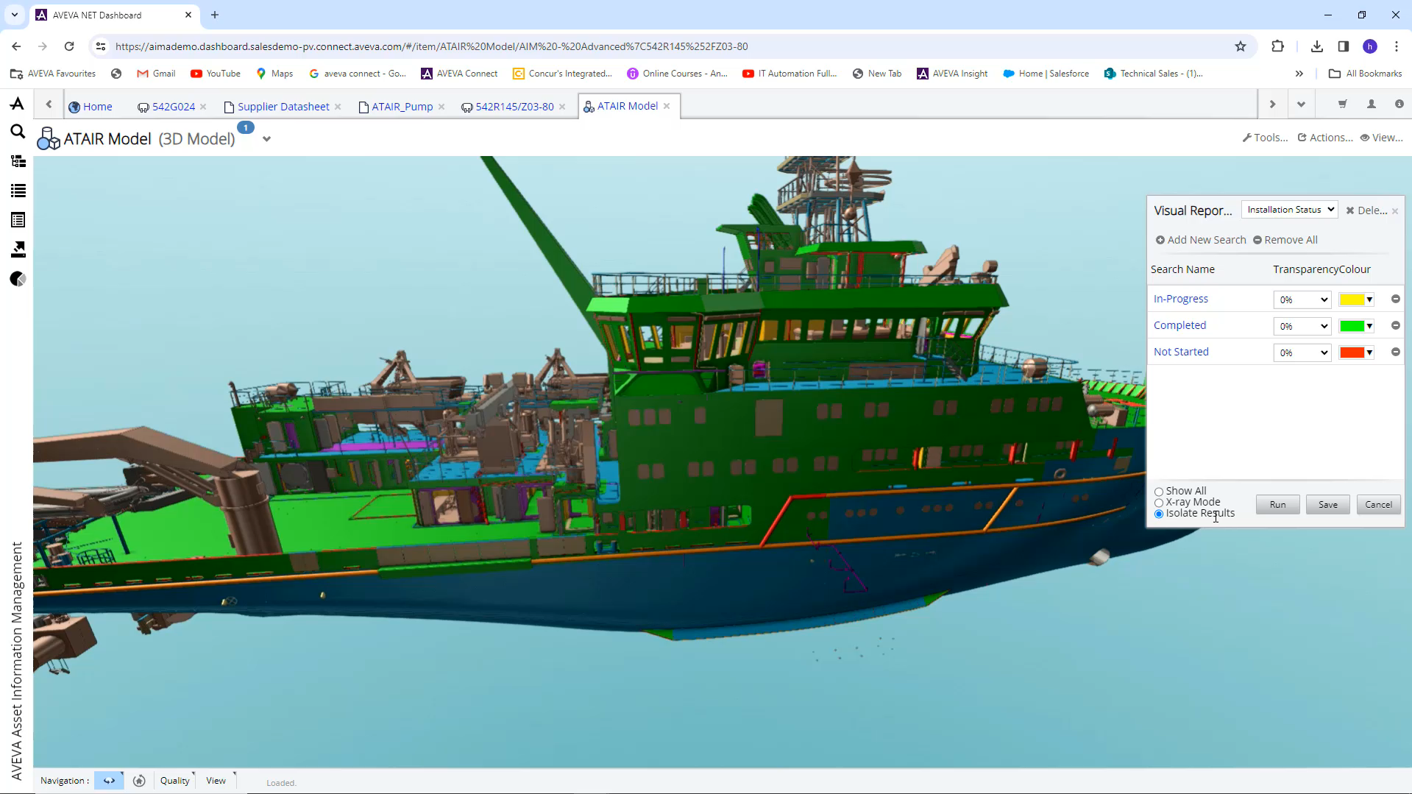1412x794 pixels.
Task: Select the Isolate Results radio button
Action: point(1159,514)
